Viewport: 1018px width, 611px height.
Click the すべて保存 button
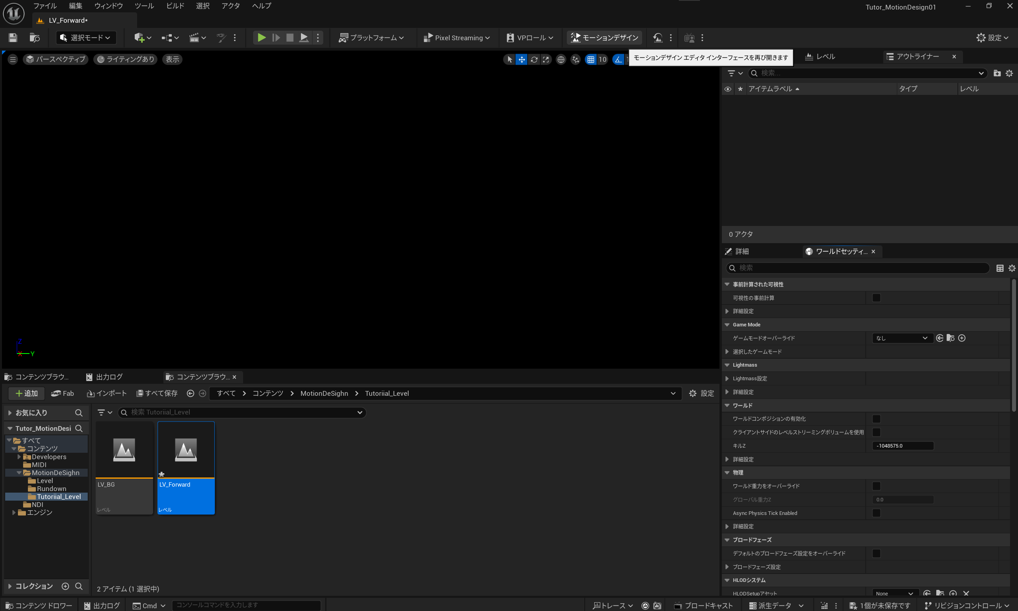(157, 393)
